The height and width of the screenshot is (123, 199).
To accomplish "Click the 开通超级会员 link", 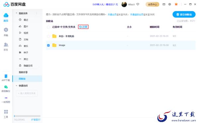I will [137, 15].
